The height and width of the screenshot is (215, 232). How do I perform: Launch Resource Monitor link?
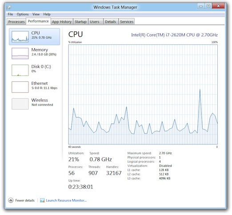[66, 200]
